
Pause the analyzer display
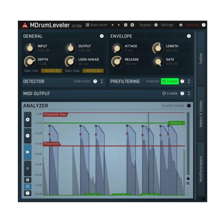[x=28, y=180]
